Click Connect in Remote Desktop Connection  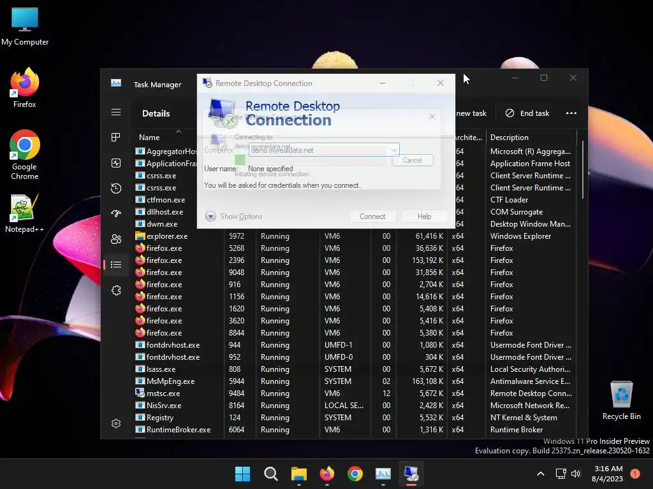click(372, 216)
